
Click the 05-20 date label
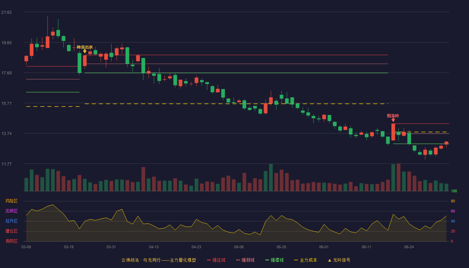pos(281,247)
